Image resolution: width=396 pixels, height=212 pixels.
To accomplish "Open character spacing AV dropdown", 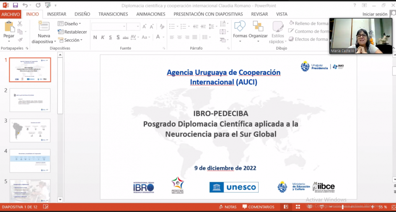I will (135, 37).
